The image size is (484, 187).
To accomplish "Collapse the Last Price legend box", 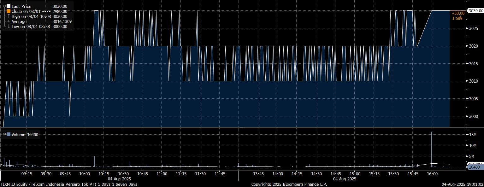I will pyautogui.click(x=4, y=6).
